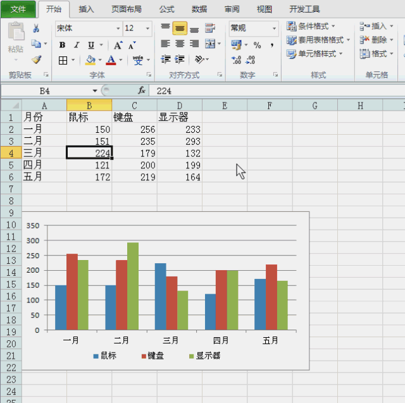
Task: Expand border options arrow
Action: click(x=73, y=60)
